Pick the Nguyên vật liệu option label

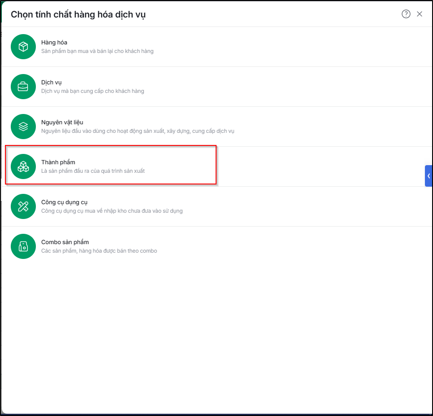click(x=62, y=122)
